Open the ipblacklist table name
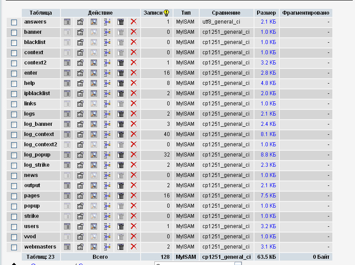The width and height of the screenshot is (355, 265). [37, 93]
